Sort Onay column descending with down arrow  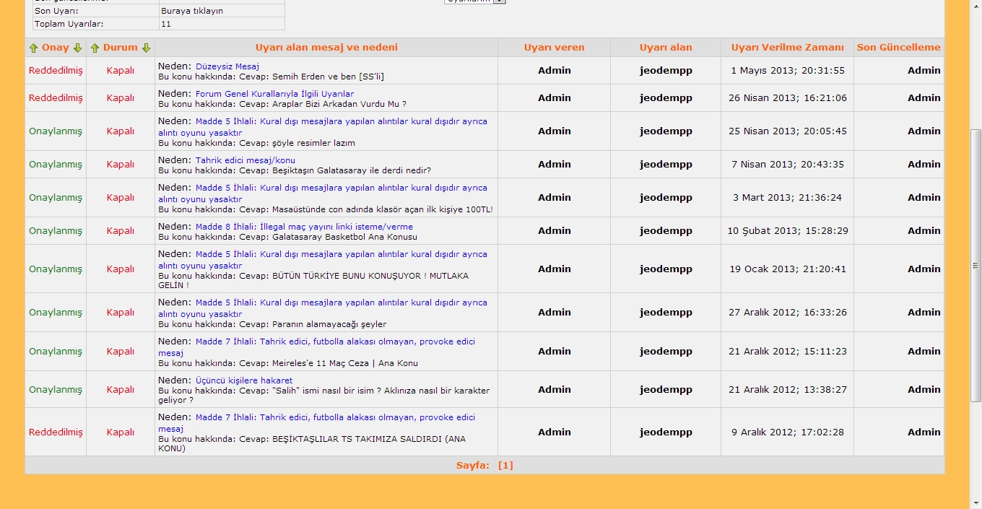coord(77,48)
